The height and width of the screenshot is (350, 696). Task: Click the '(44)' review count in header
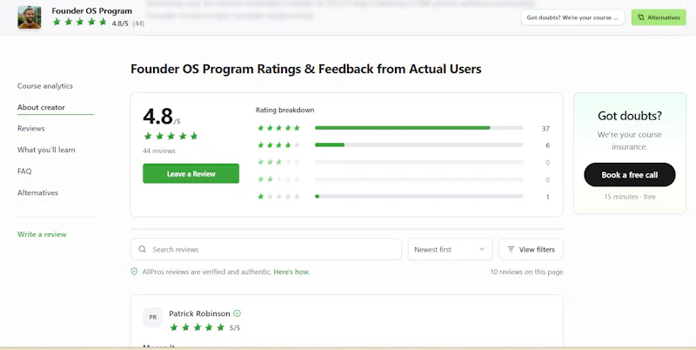click(138, 24)
